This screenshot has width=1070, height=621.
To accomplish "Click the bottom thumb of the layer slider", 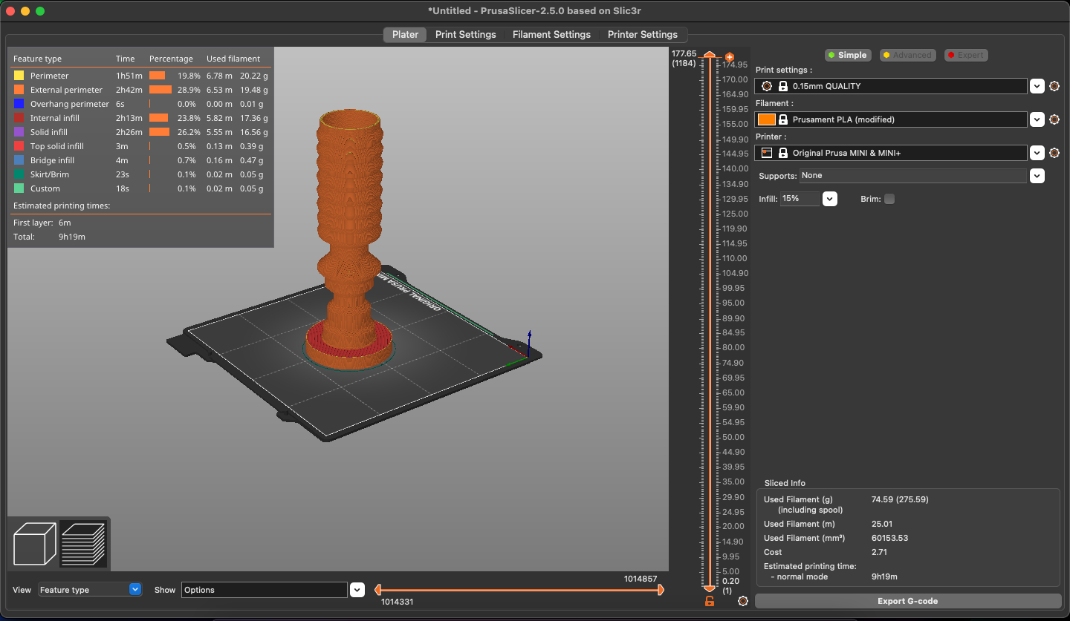I will coord(710,588).
